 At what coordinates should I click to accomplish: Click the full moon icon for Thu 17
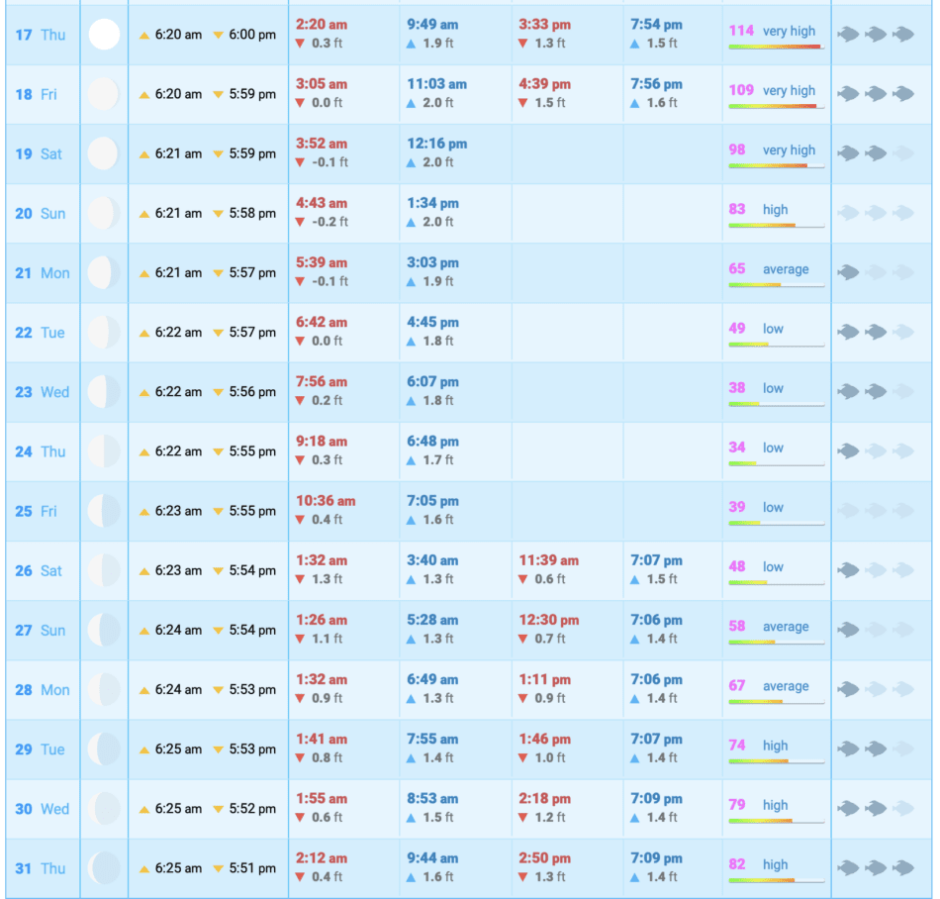point(104,35)
